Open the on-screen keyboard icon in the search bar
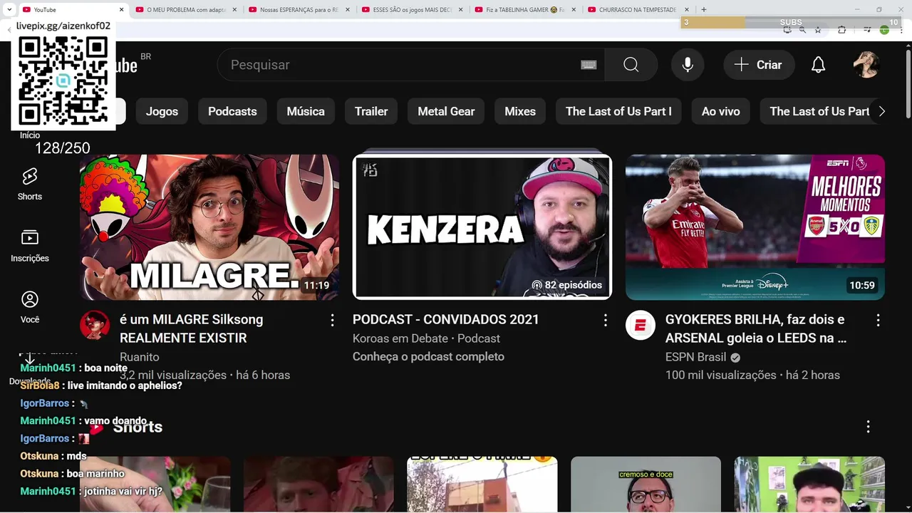The height and width of the screenshot is (513, 912). click(589, 65)
